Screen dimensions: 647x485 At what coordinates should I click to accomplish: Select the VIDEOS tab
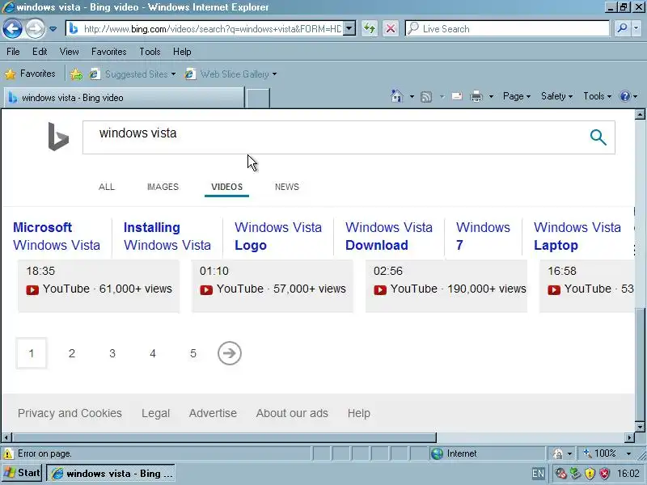pos(227,187)
